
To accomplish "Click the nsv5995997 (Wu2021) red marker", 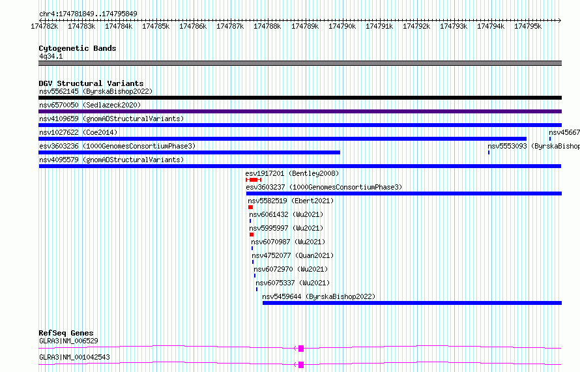I will pyautogui.click(x=252, y=235).
